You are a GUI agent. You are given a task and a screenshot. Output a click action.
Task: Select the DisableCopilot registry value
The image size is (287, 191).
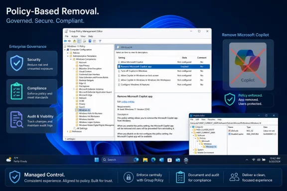[236, 134]
